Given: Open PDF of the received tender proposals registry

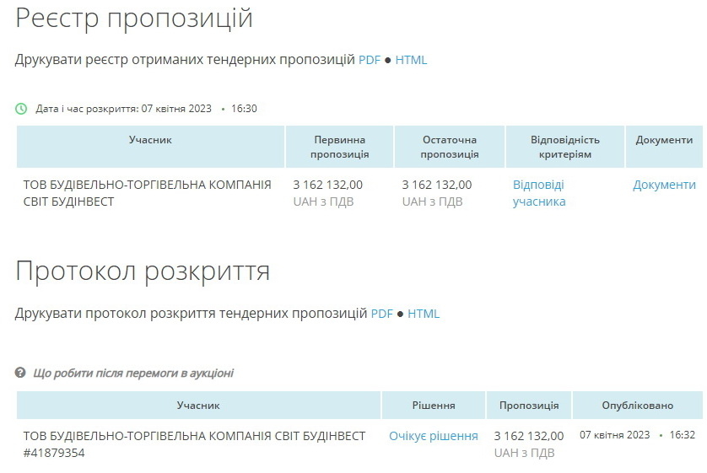Looking at the screenshot, I should pos(370,60).
